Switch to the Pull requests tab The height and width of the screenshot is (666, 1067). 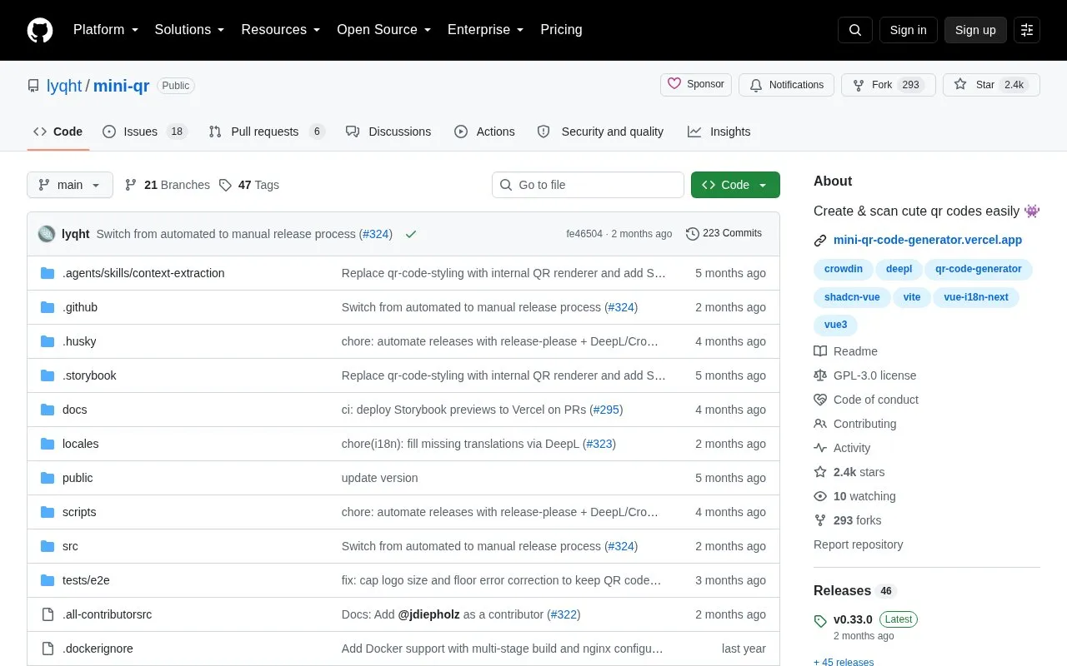coord(267,132)
